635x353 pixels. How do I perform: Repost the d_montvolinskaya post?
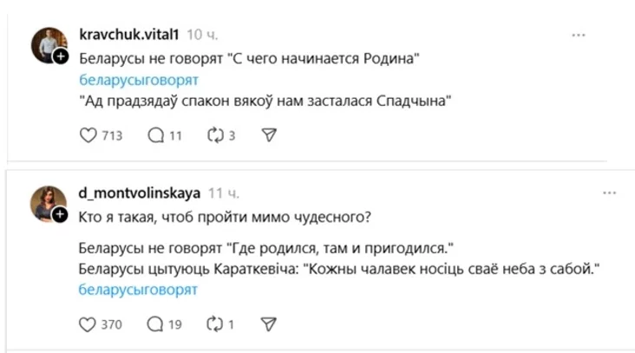coord(214,324)
